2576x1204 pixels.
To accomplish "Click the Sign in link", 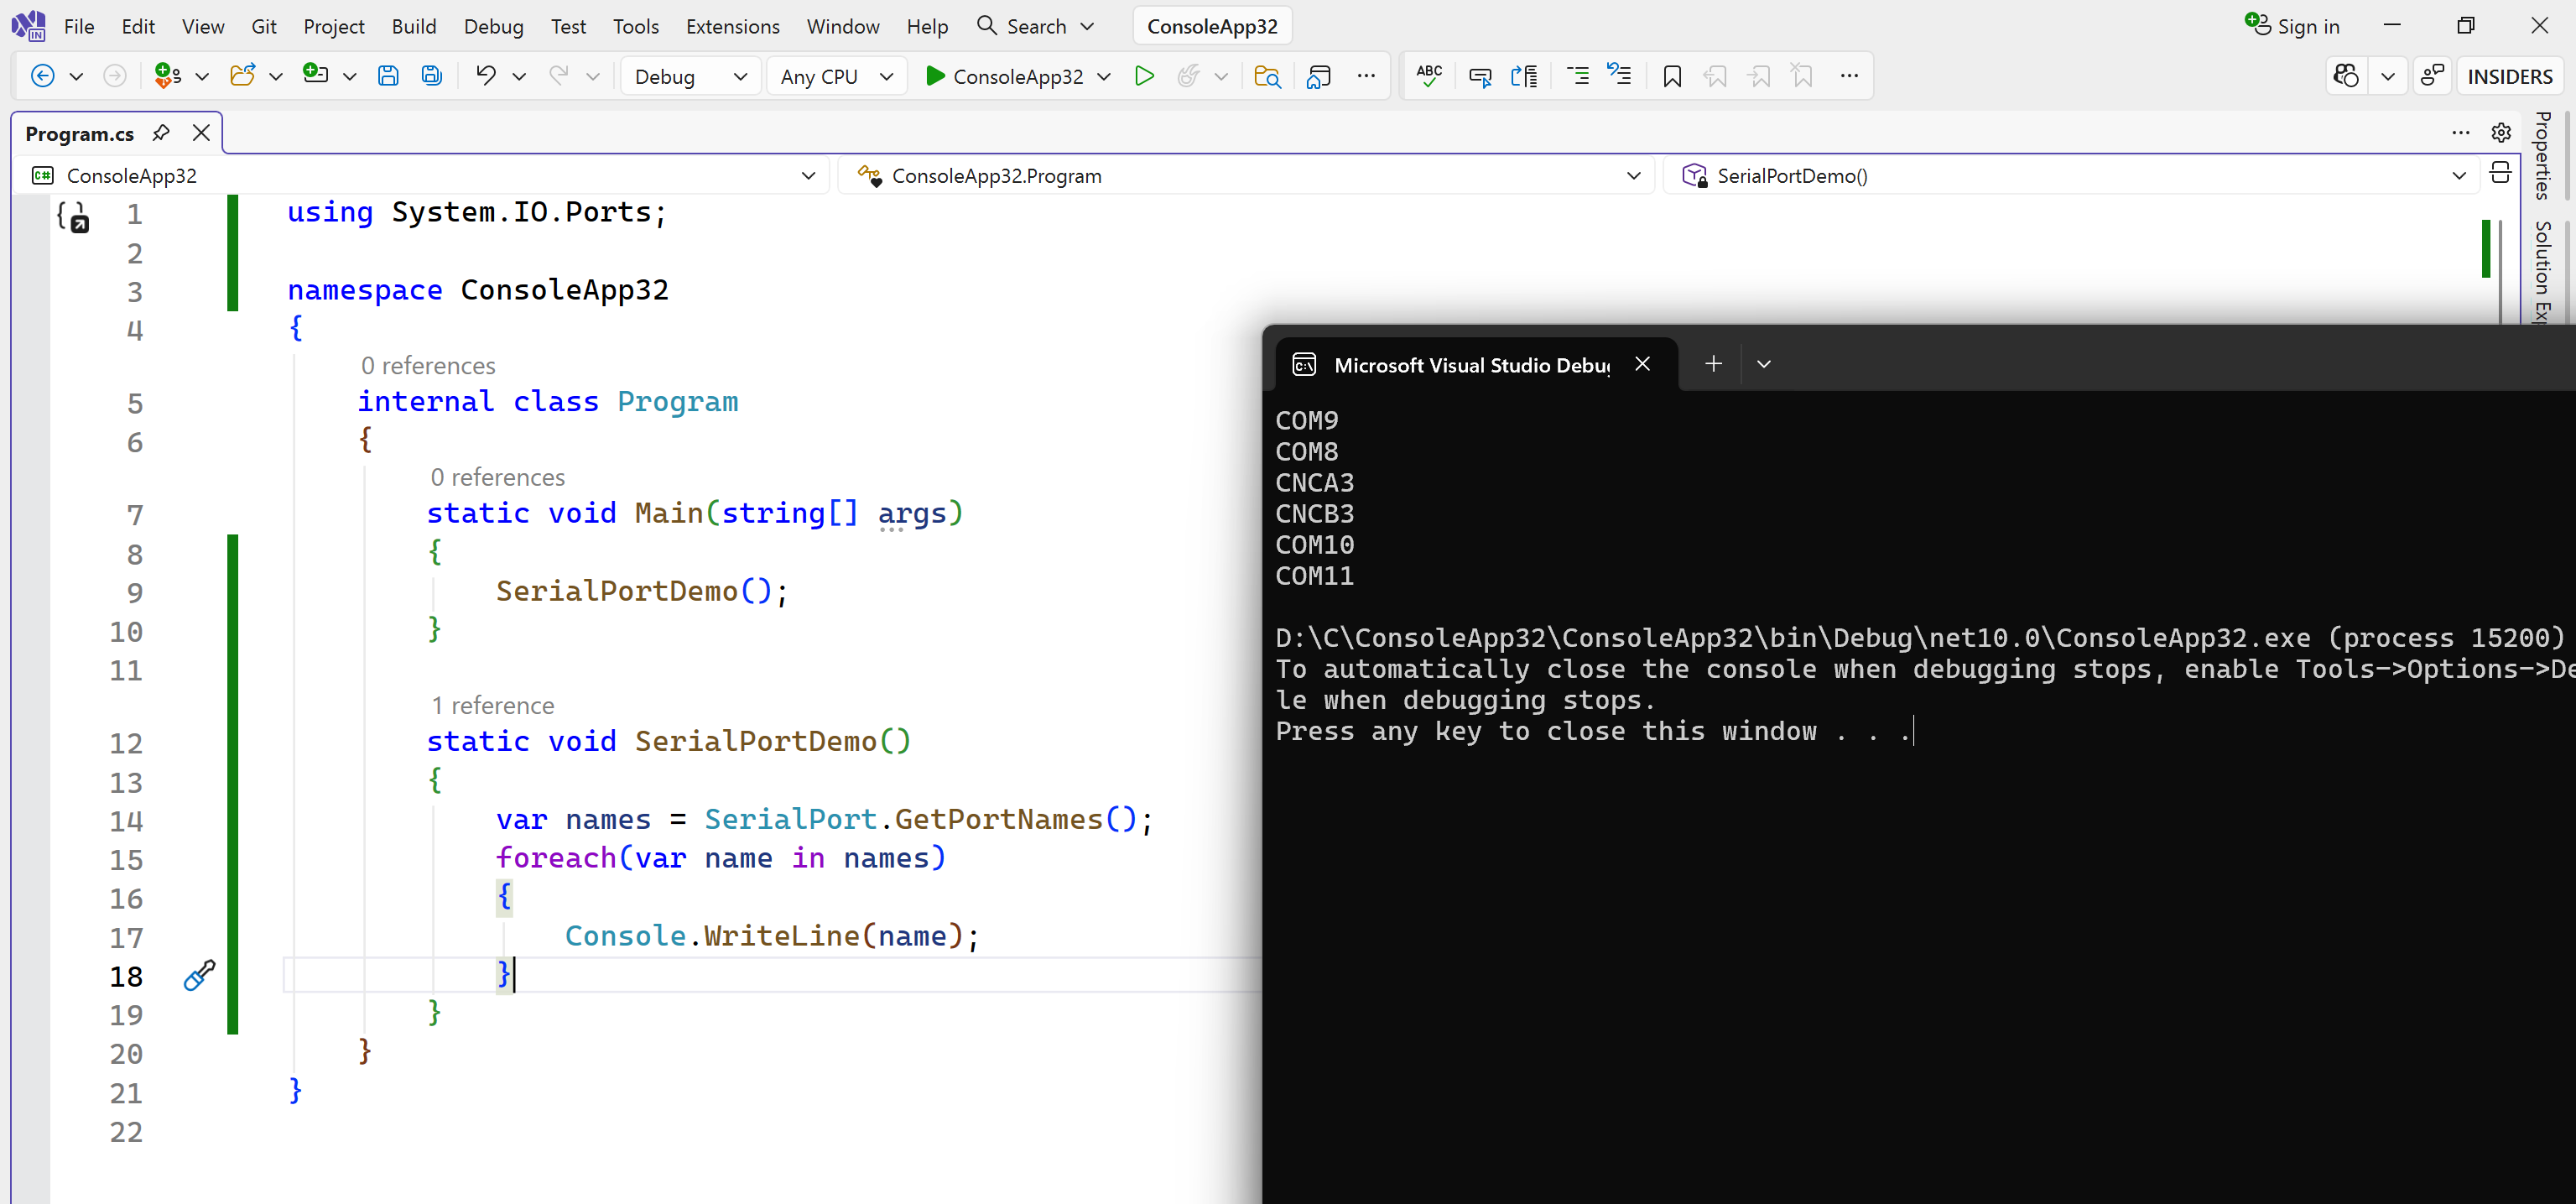I will coord(2292,26).
